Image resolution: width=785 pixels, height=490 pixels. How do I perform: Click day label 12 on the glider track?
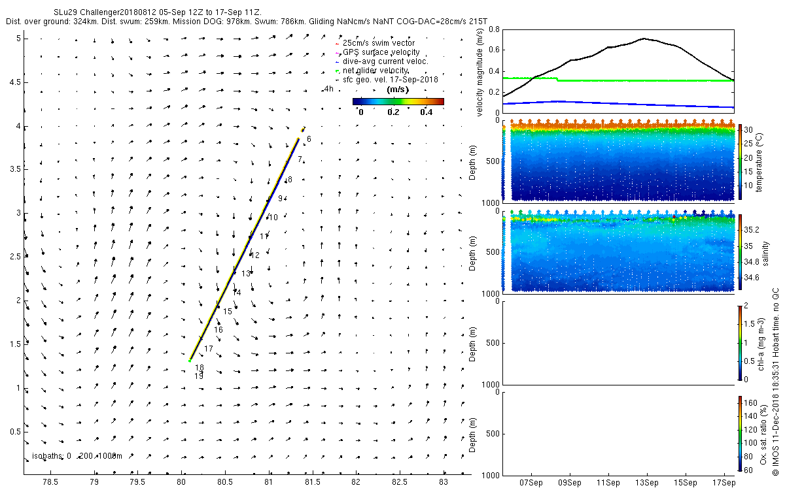(x=255, y=255)
